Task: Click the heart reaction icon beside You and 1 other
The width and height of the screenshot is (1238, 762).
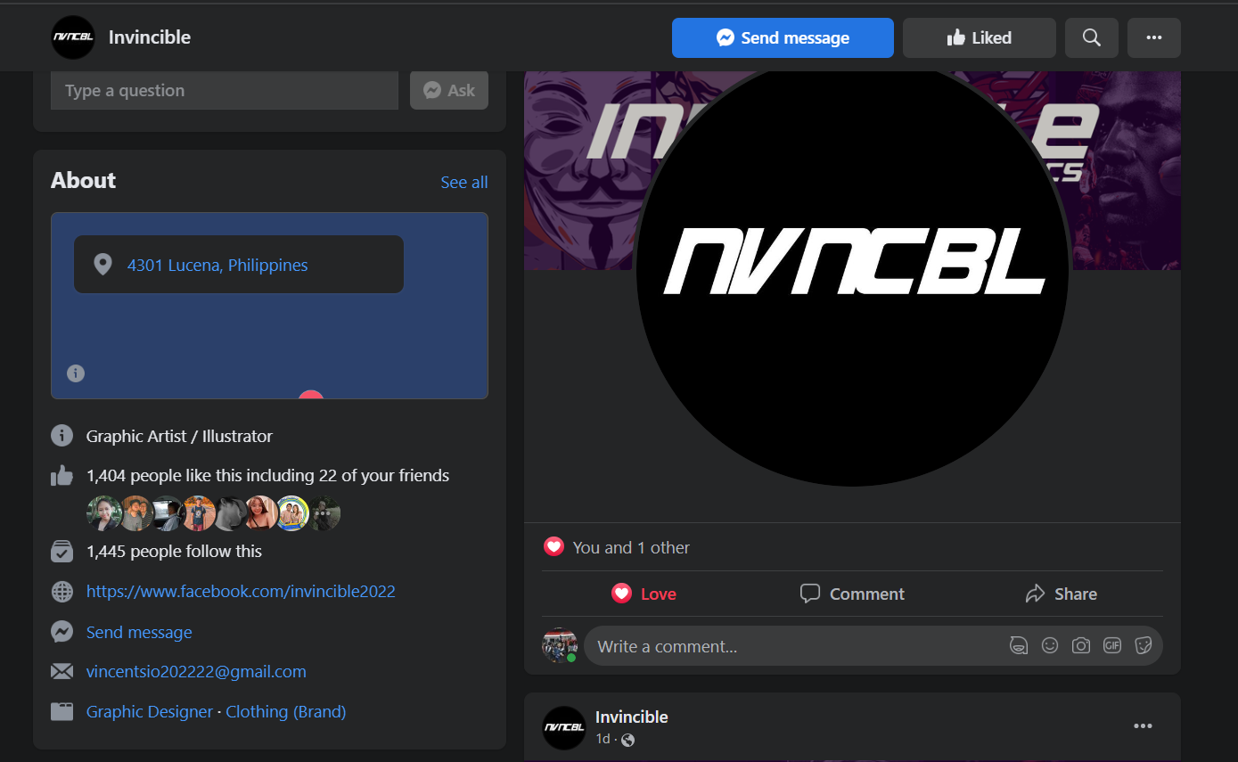Action: click(x=553, y=547)
